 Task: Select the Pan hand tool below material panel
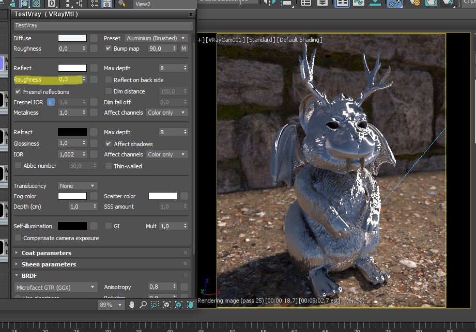tap(131, 305)
